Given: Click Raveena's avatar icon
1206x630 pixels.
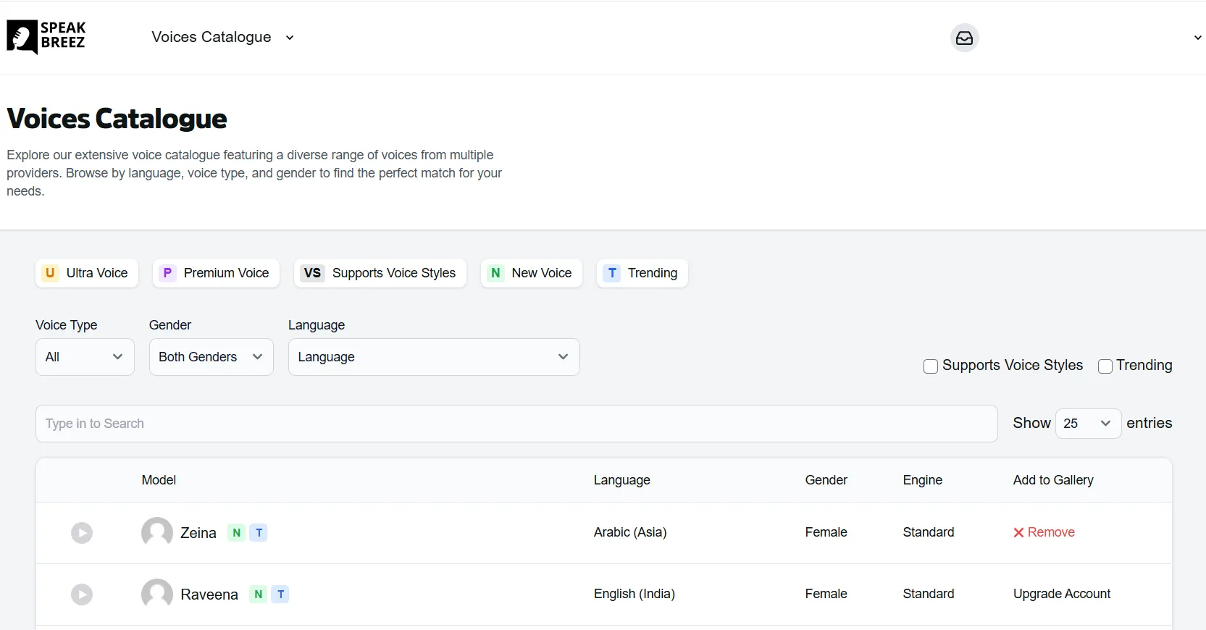Looking at the screenshot, I should pos(157,594).
